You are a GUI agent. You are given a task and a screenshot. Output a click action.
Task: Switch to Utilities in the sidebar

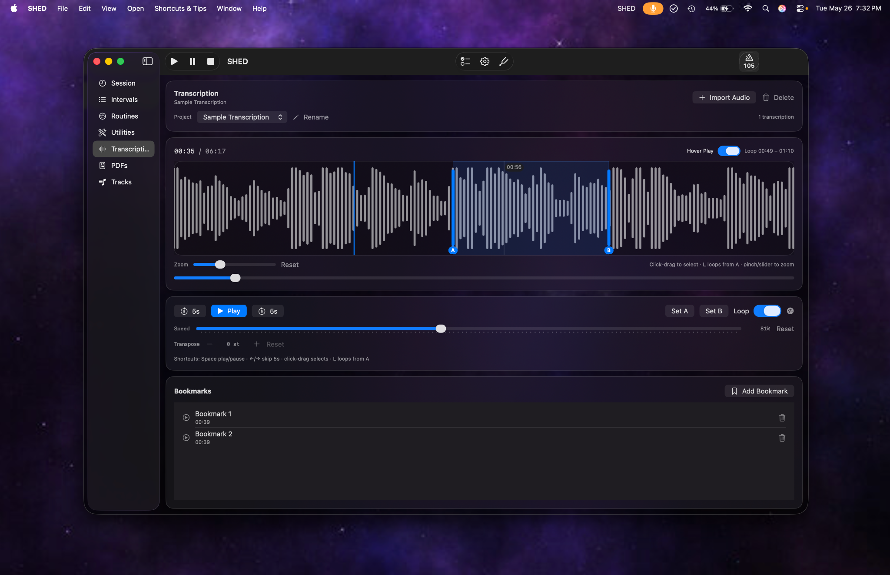coord(123,132)
